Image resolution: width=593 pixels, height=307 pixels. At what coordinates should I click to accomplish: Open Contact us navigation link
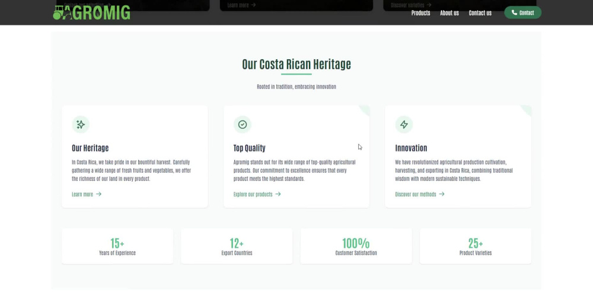tap(480, 13)
